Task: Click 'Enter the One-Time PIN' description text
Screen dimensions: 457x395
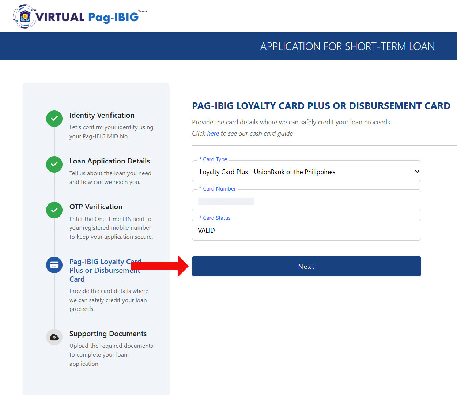Action: coord(111,228)
